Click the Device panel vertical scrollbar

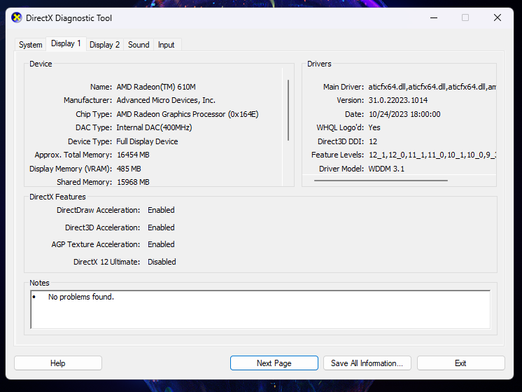click(288, 110)
